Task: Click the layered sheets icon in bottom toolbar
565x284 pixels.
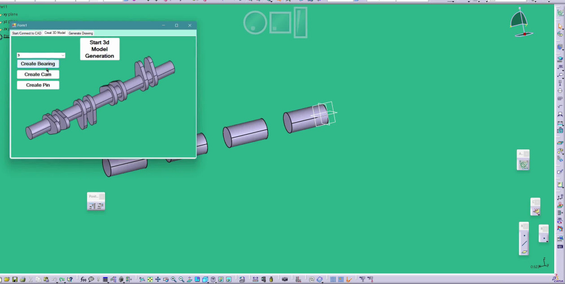Action: 320,279
